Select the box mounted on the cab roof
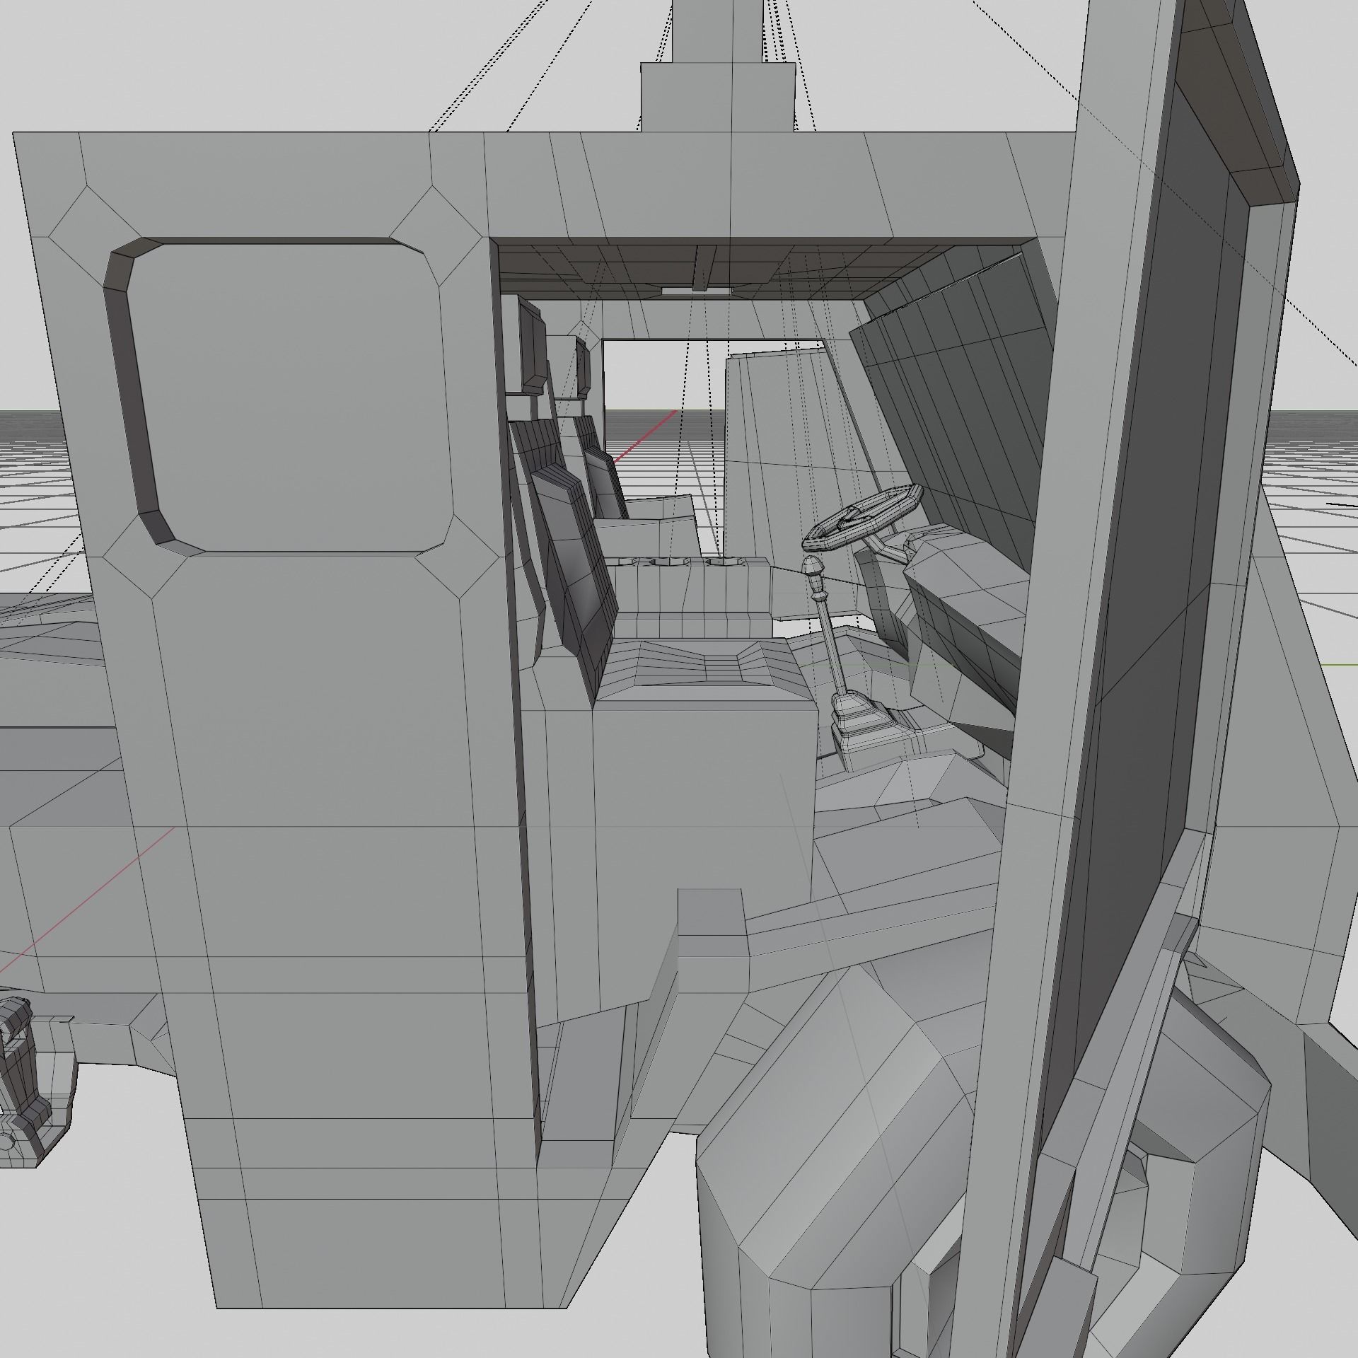1358x1358 pixels. 718,98
